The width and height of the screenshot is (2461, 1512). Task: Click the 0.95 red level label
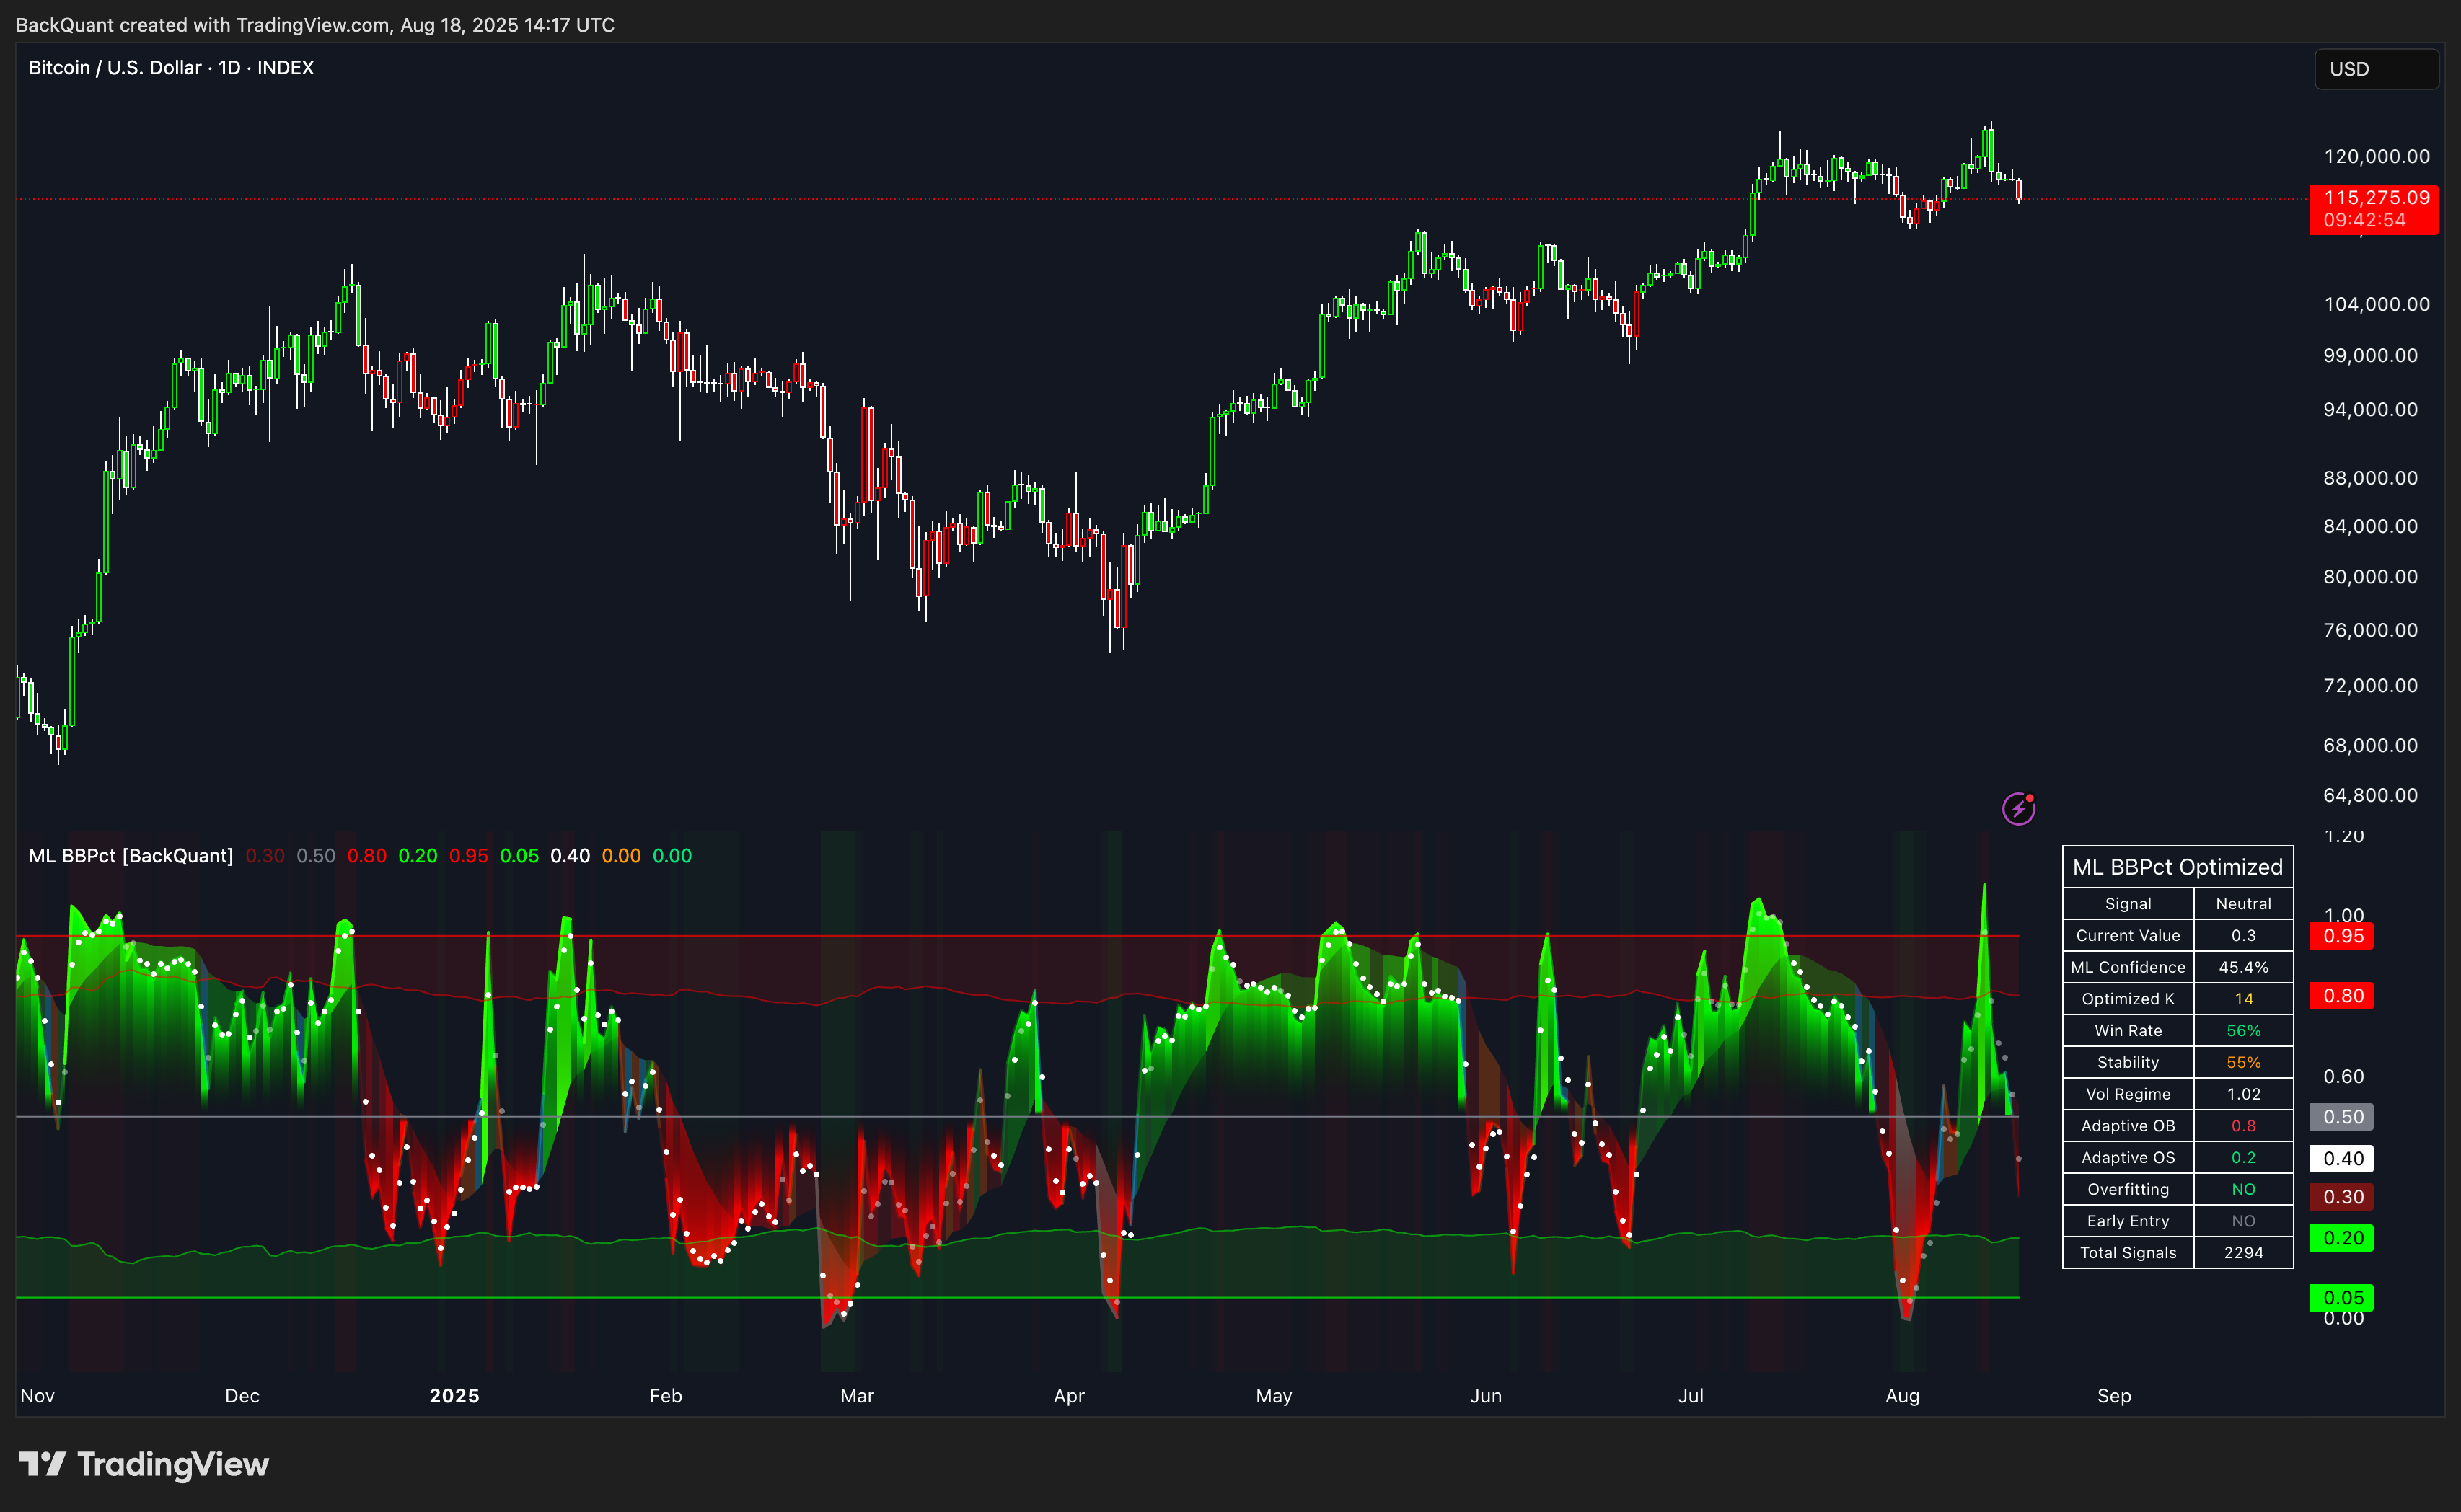click(2342, 936)
